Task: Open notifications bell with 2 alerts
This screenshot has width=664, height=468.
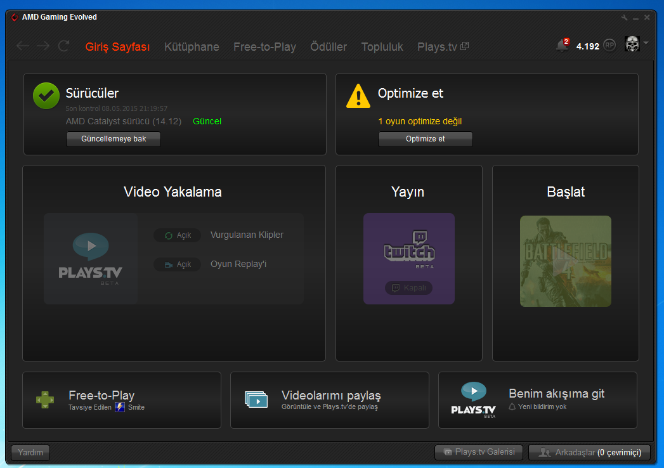Action: click(563, 44)
